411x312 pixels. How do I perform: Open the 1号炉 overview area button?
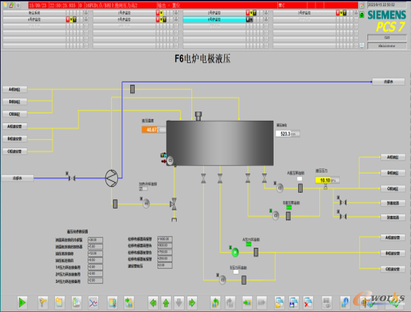pos(125,13)
